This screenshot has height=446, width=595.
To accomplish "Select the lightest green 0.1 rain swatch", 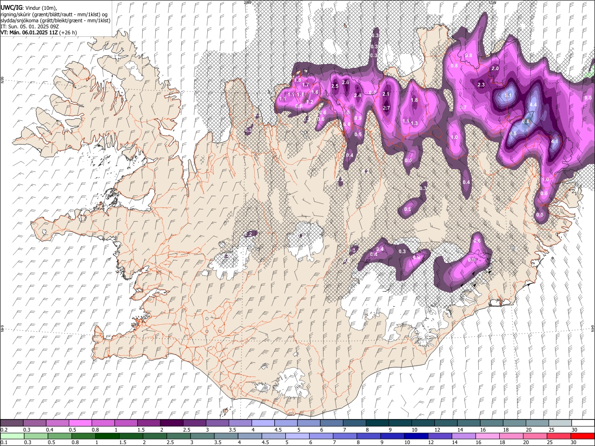I will click(x=12, y=436).
